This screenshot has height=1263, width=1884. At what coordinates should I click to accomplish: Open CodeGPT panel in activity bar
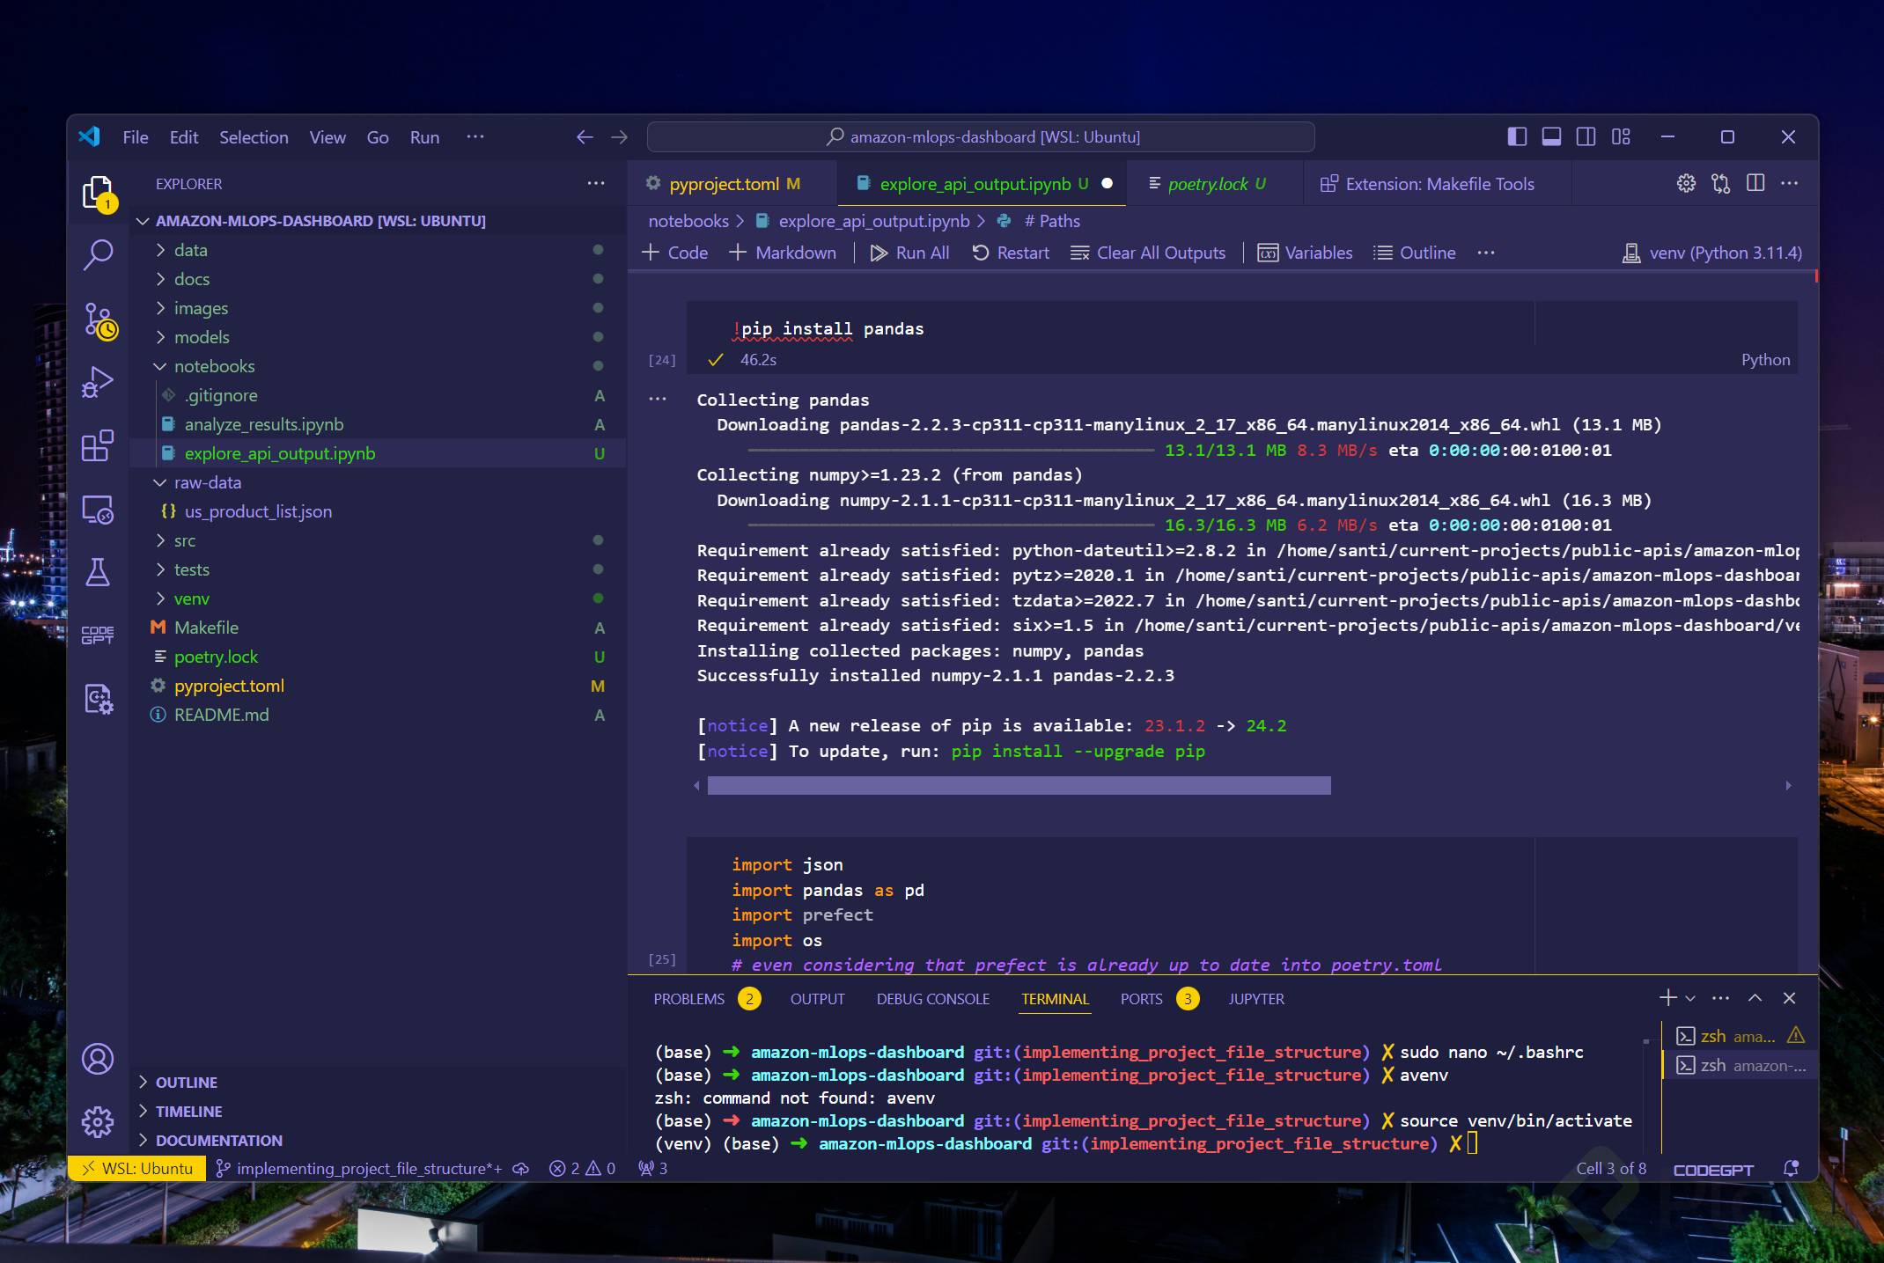pyautogui.click(x=98, y=635)
